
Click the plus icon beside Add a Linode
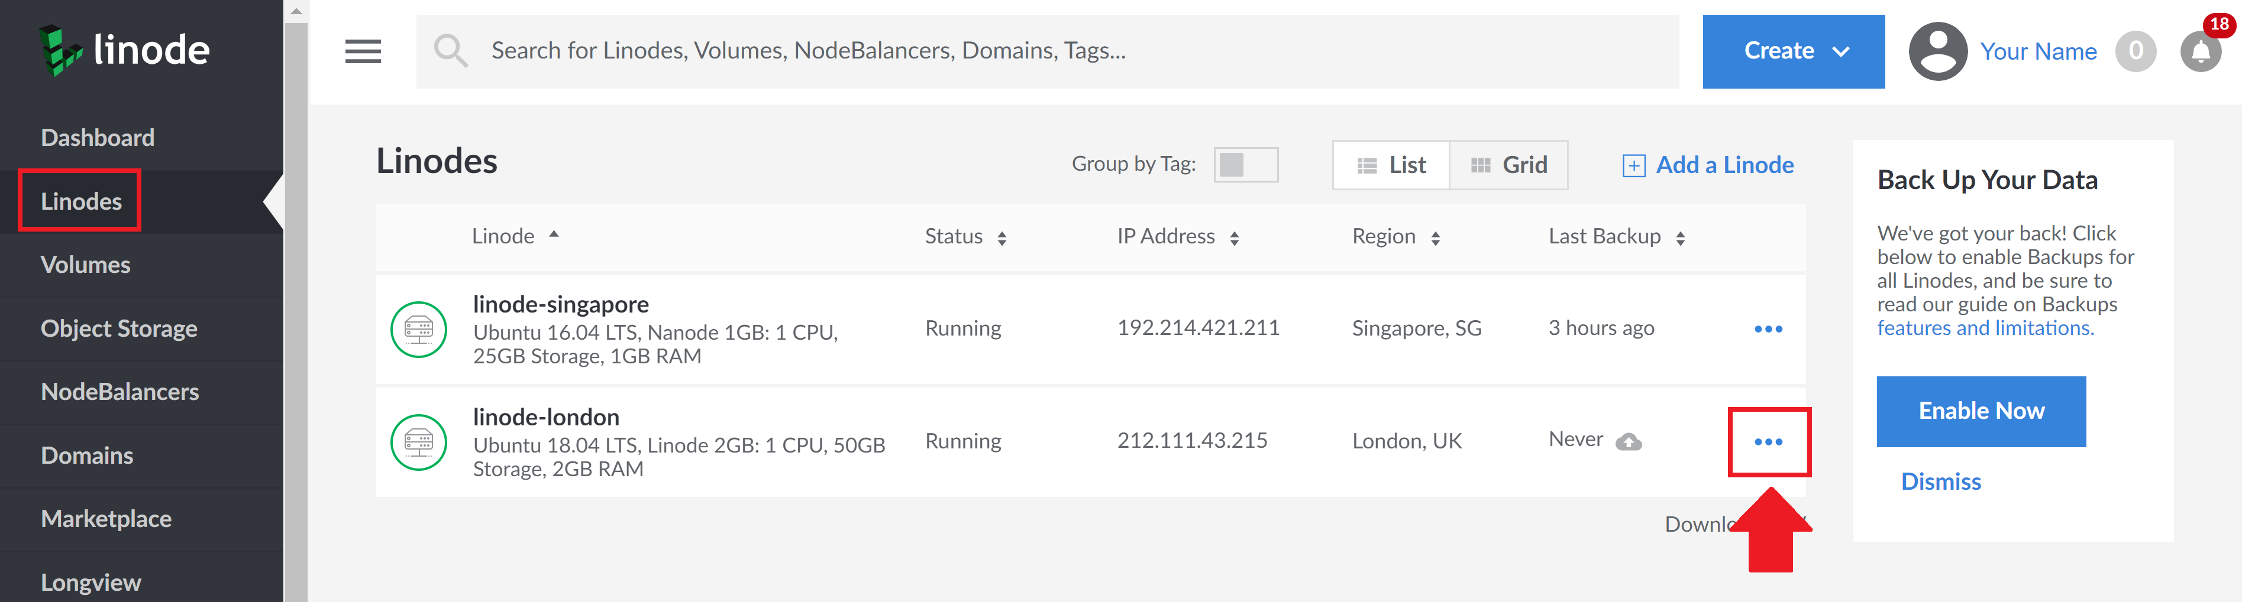1634,166
